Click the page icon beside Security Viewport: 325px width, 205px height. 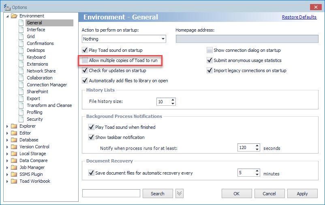[x=21, y=119]
